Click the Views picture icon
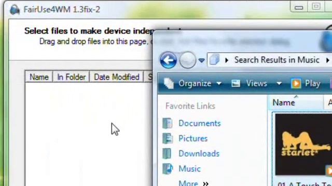The image size is (332, 186). pyautogui.click(x=236, y=84)
